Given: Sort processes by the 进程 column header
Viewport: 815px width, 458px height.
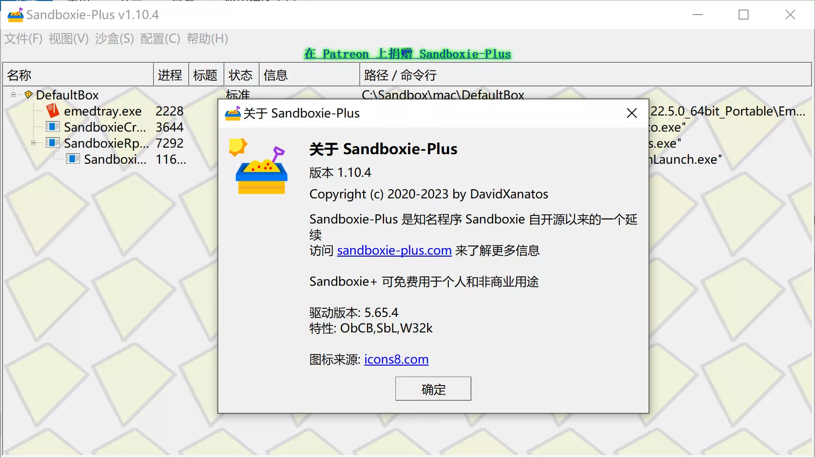Looking at the screenshot, I should [170, 74].
